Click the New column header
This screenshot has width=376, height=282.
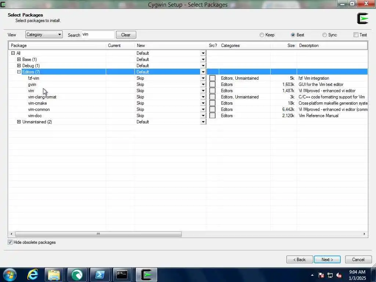point(170,46)
